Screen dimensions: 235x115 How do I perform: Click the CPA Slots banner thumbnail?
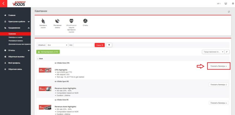point(45,70)
